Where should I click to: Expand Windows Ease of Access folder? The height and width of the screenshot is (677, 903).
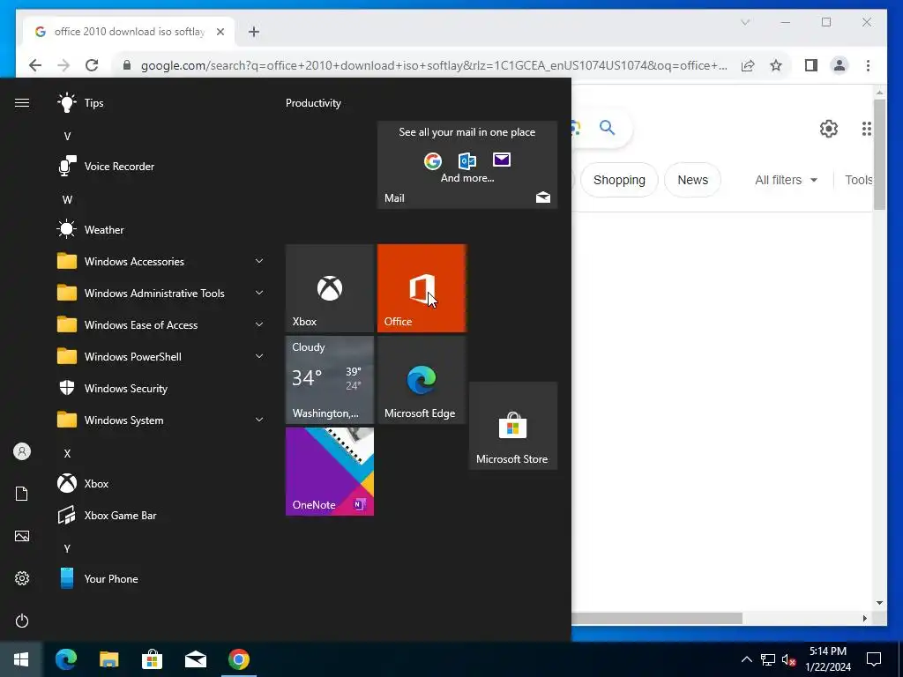(x=161, y=324)
